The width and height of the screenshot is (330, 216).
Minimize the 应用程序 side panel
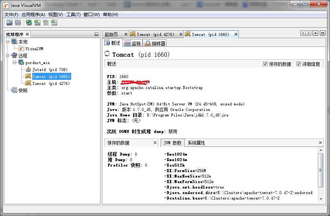click(x=96, y=34)
